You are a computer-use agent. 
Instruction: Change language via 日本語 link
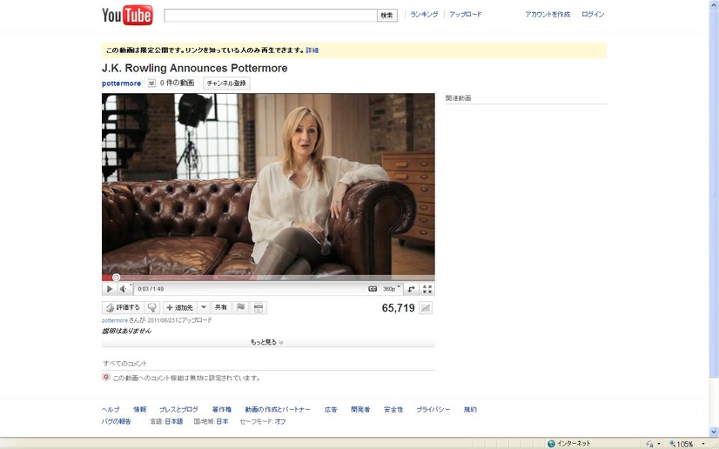pyautogui.click(x=174, y=421)
